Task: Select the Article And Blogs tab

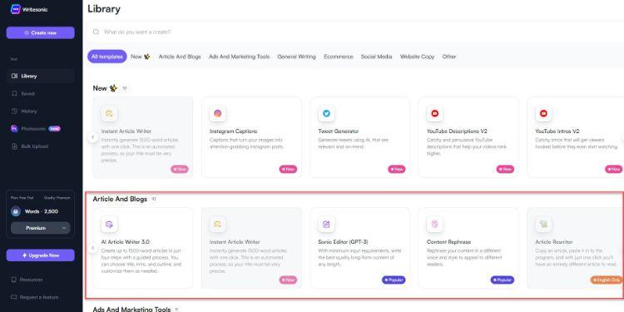Action: (x=180, y=57)
